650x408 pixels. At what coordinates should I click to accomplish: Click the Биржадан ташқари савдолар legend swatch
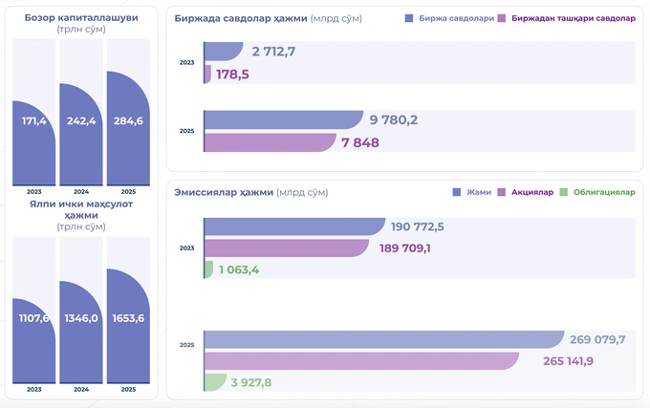502,18
